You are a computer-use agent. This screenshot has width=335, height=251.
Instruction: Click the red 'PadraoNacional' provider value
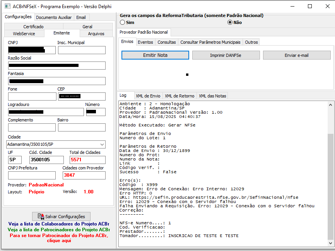tap(46, 185)
